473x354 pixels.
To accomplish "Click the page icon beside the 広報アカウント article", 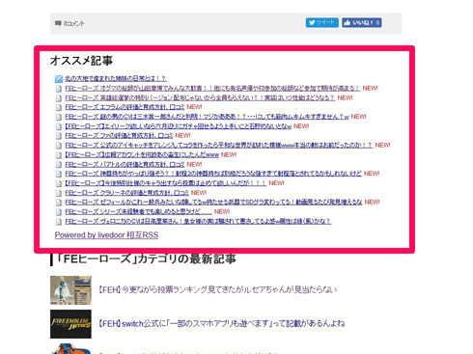I will (x=59, y=155).
